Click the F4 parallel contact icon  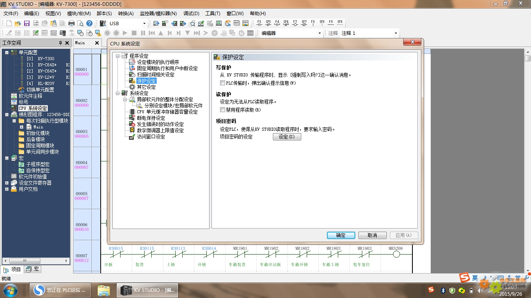click(x=277, y=23)
